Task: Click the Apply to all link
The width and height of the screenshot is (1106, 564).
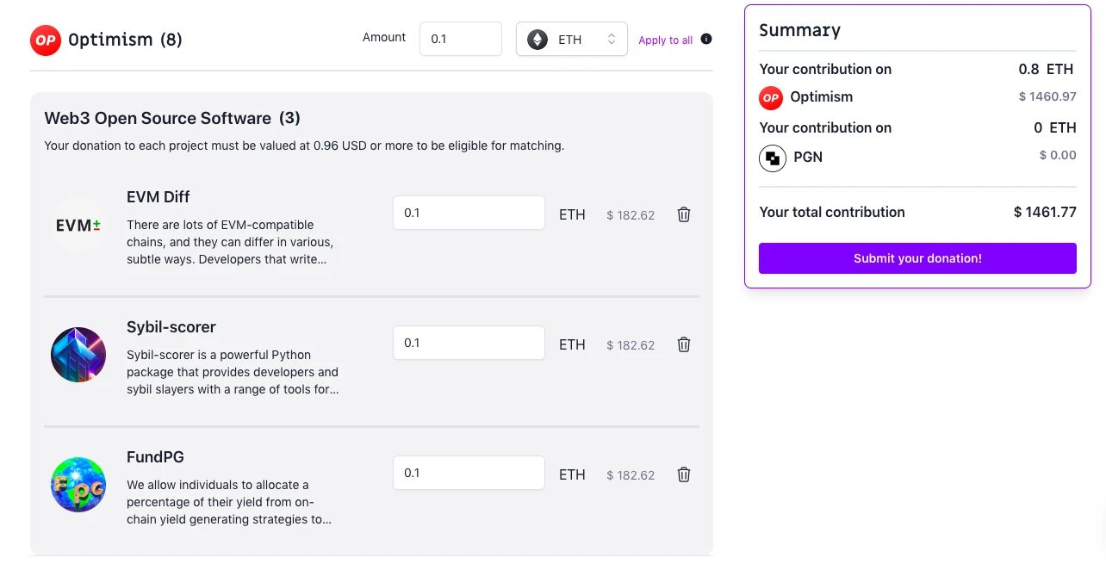Action: coord(665,40)
